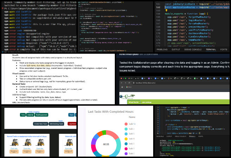
Task: Click the site info icon before localhost URL
Action: pos(133,83)
